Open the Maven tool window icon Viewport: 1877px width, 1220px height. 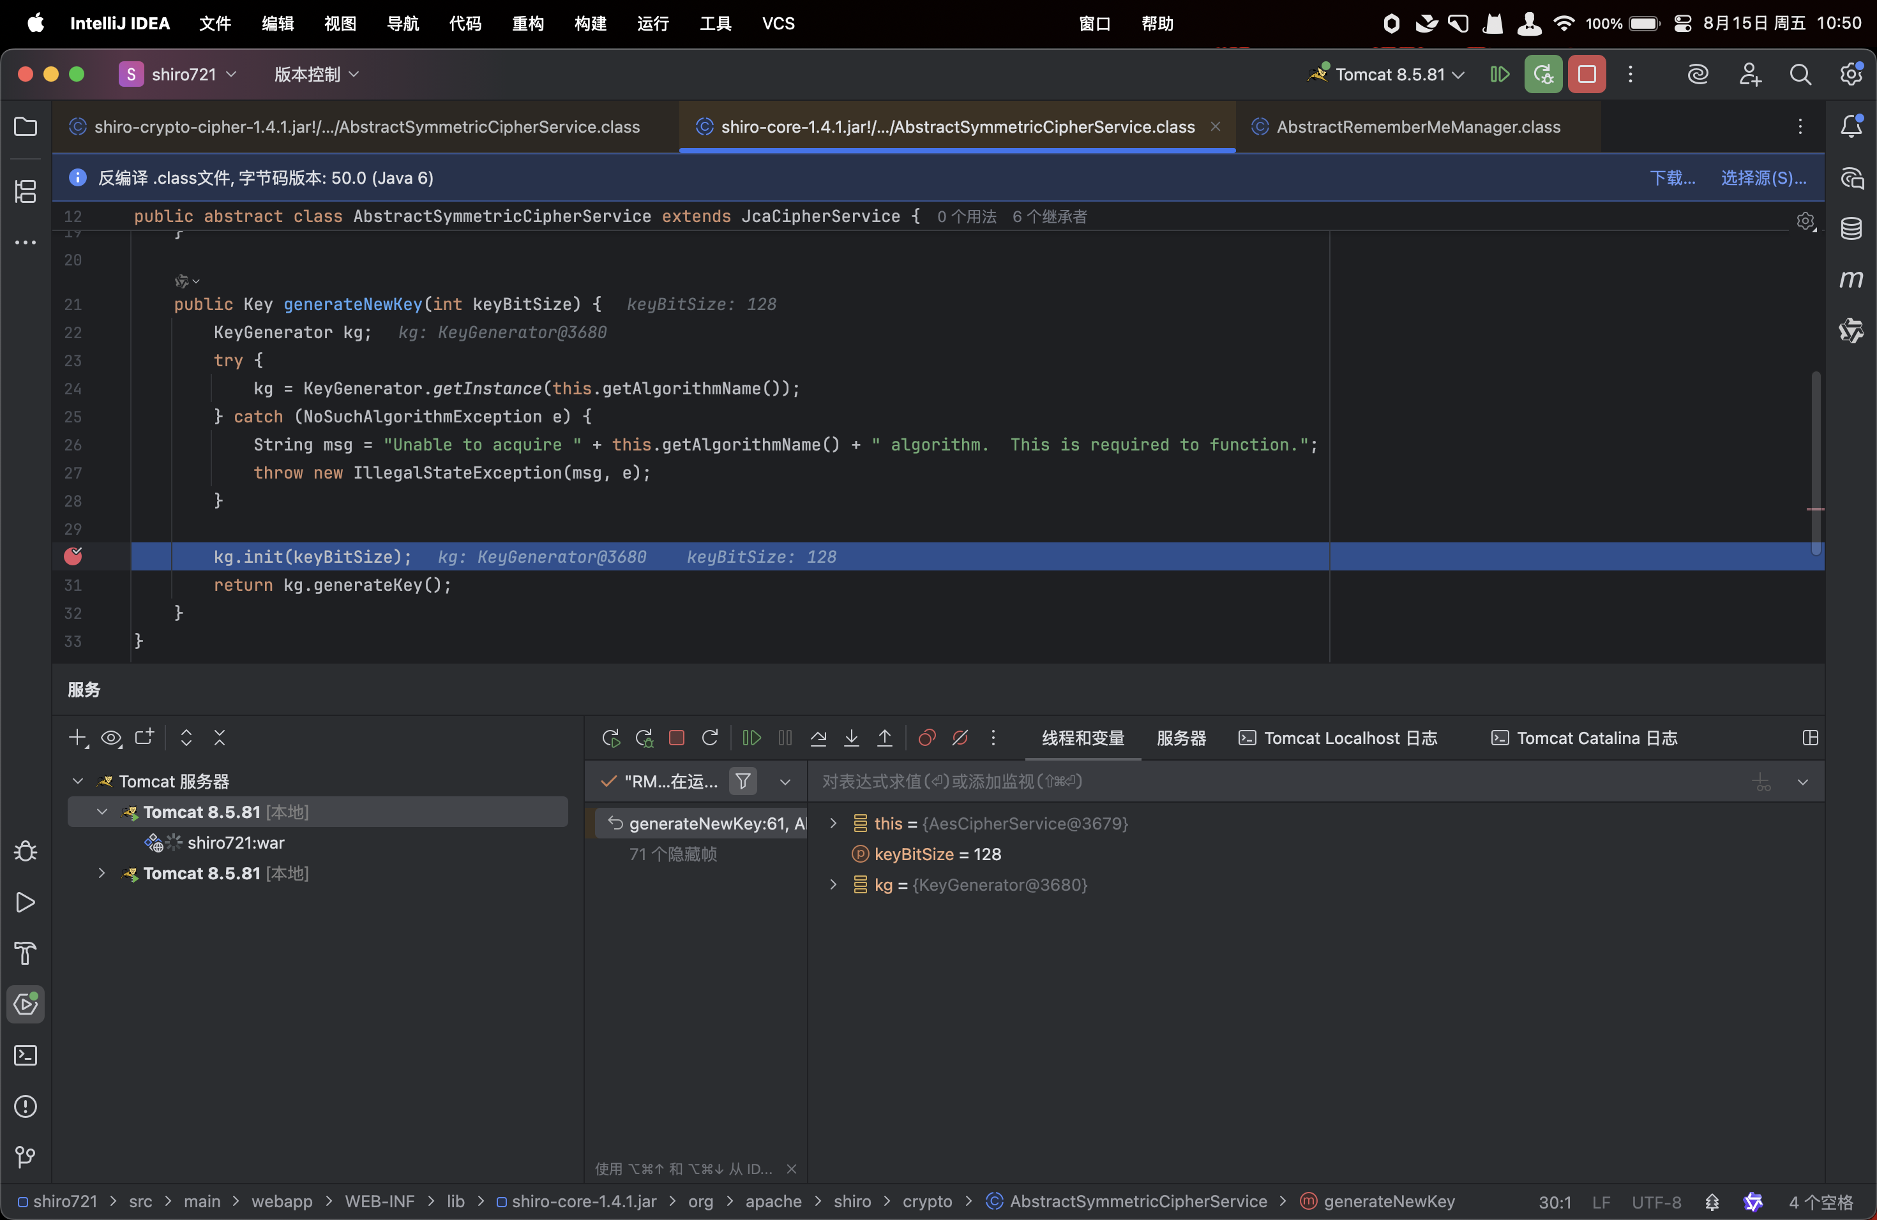pyautogui.click(x=1851, y=279)
